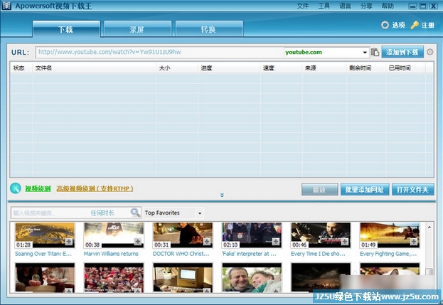Sort by 剩余时间 column header

click(x=366, y=68)
